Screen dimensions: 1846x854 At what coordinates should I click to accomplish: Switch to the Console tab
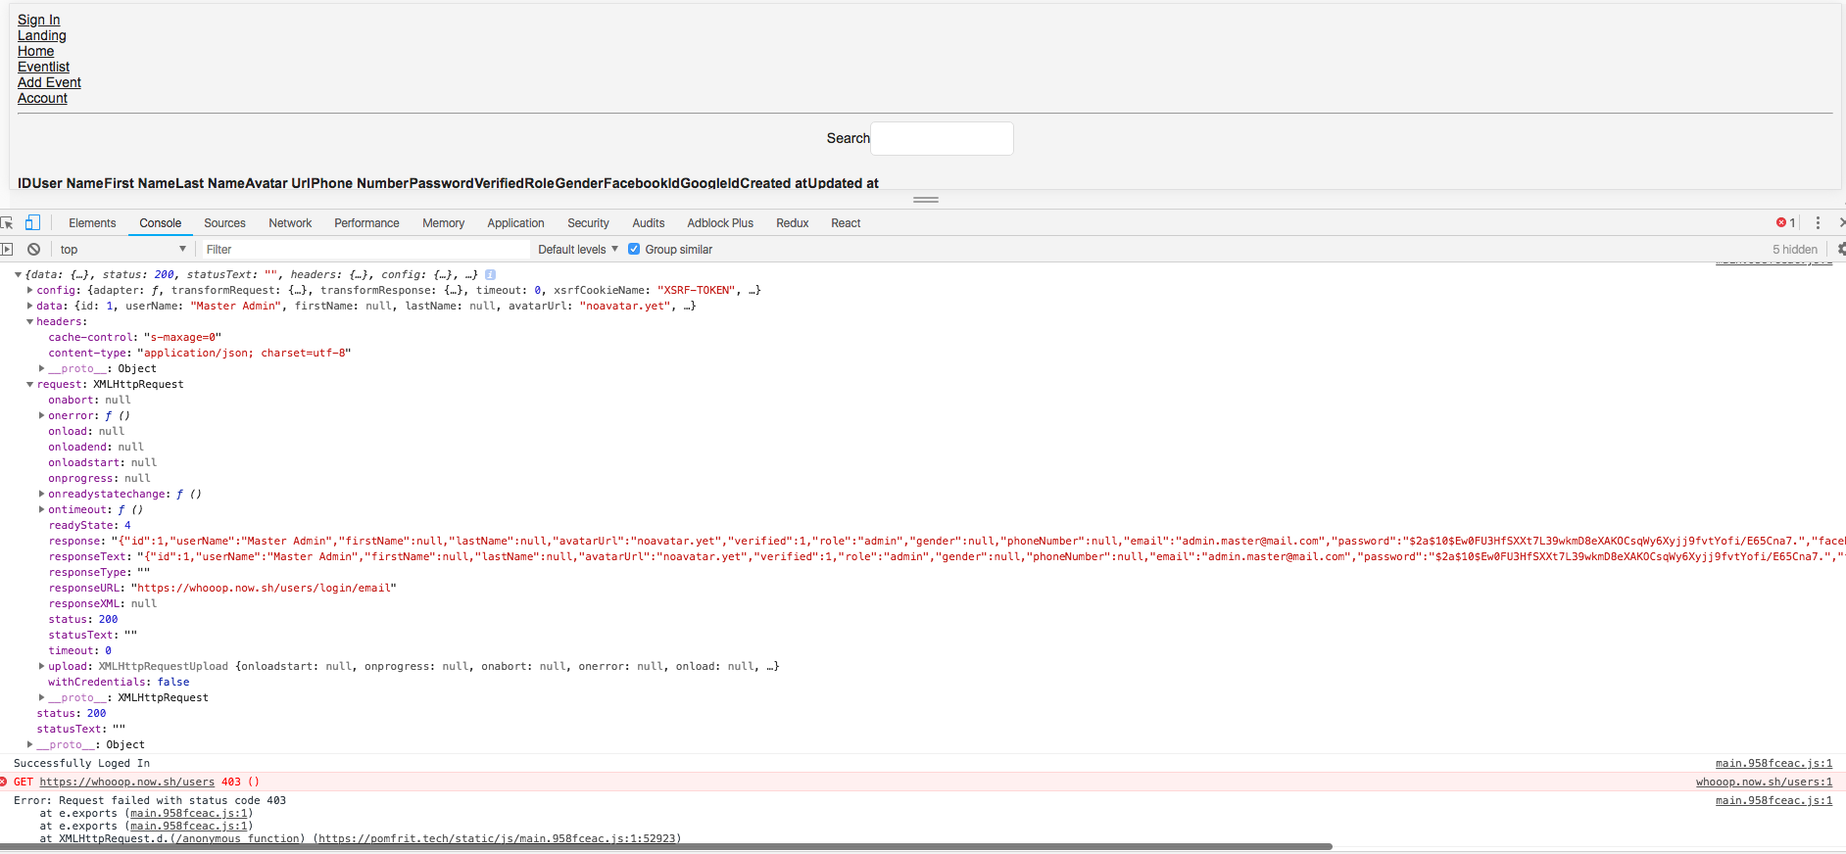click(160, 223)
